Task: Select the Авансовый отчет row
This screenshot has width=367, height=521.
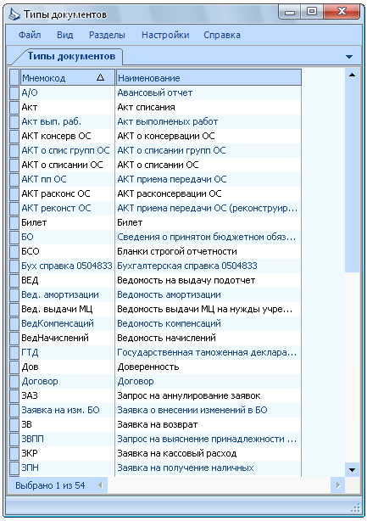Action: [x=155, y=92]
